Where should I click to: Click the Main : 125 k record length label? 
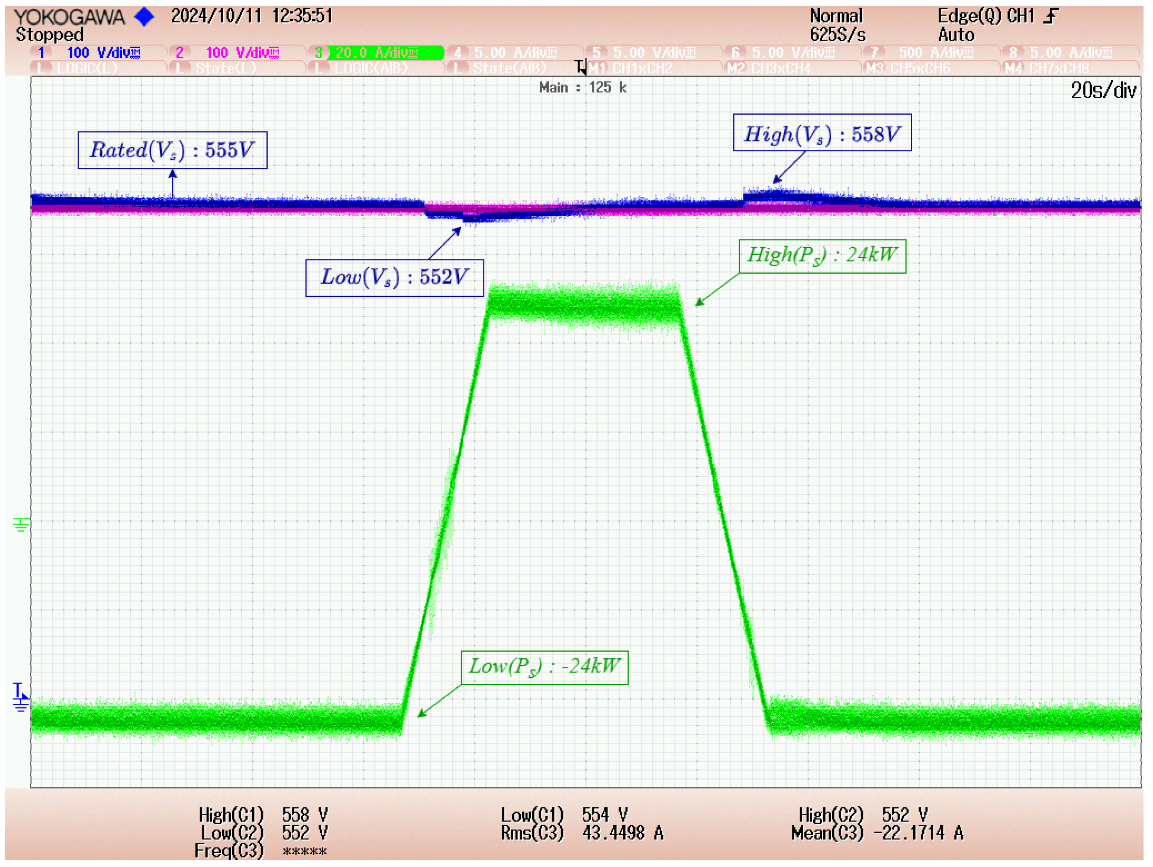[x=582, y=88]
